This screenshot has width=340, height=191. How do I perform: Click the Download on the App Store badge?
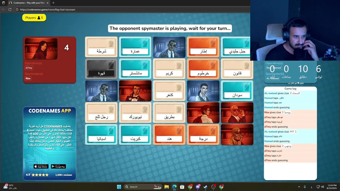[x=41, y=167]
